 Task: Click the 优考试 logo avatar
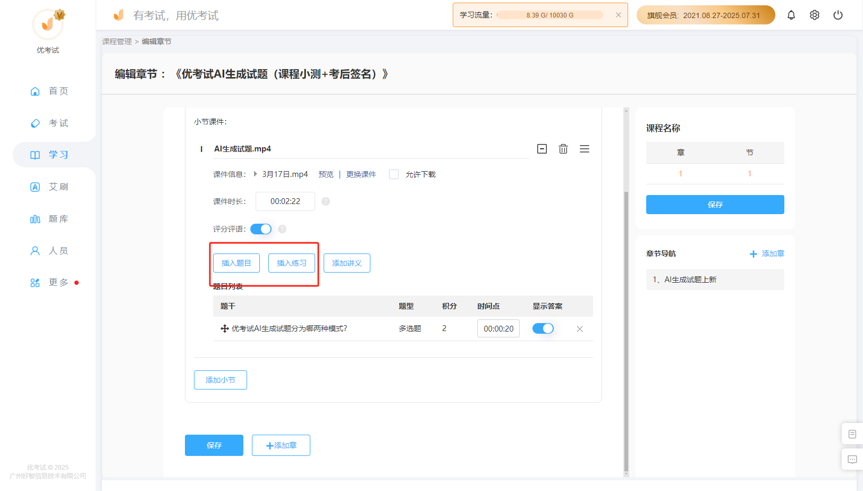click(x=48, y=24)
